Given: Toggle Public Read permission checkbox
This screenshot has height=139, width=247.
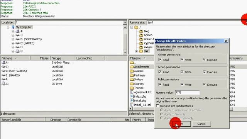Looking at the screenshot, I should point(160,85).
